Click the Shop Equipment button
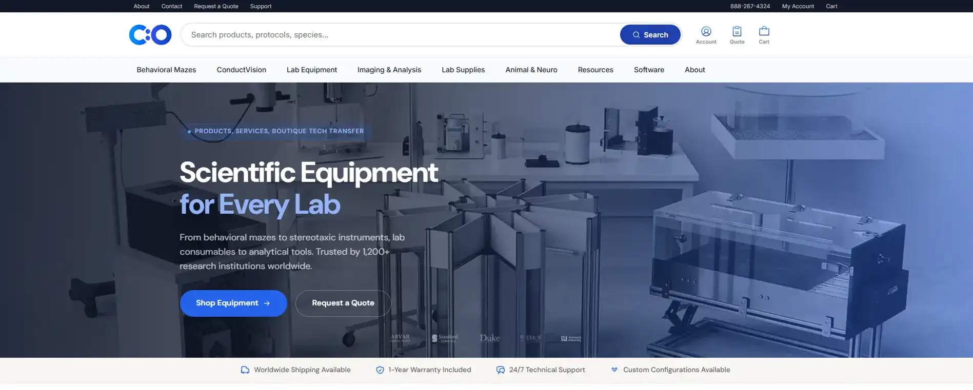Image resolution: width=973 pixels, height=390 pixels. click(233, 303)
